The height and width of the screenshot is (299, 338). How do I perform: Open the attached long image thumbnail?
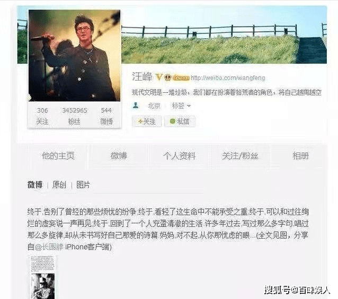click(x=43, y=277)
